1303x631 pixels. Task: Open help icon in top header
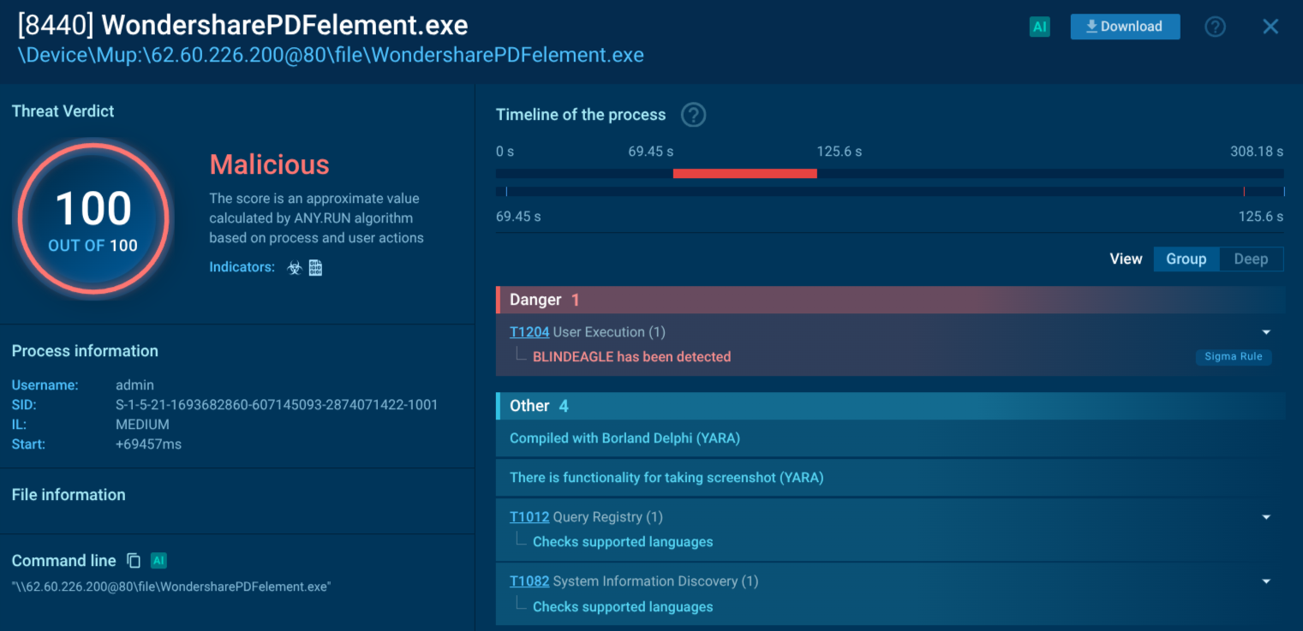coord(1215,27)
